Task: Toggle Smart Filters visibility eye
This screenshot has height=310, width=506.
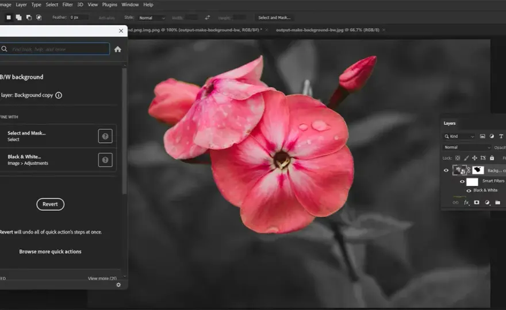Action: pyautogui.click(x=462, y=181)
